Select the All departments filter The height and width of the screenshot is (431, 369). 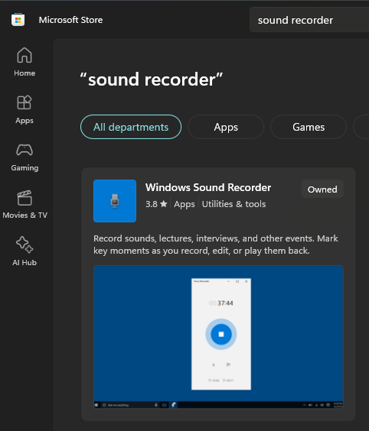(131, 127)
